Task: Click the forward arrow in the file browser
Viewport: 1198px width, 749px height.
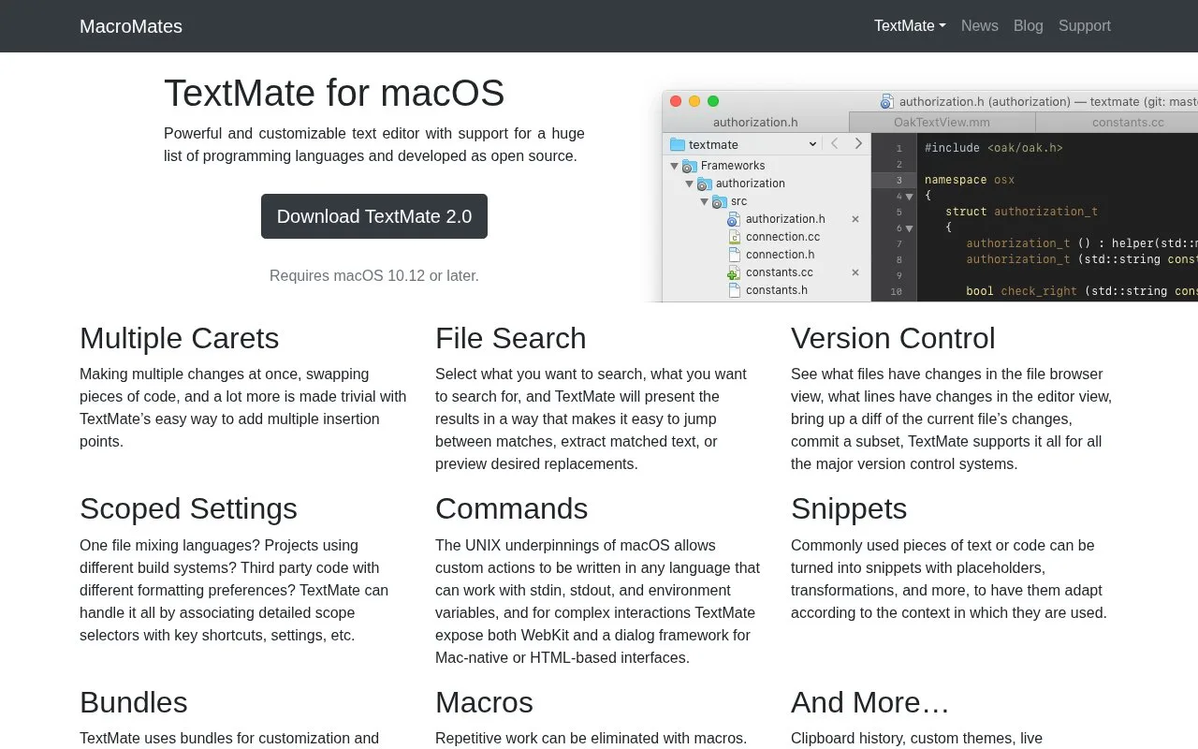Action: tap(858, 143)
